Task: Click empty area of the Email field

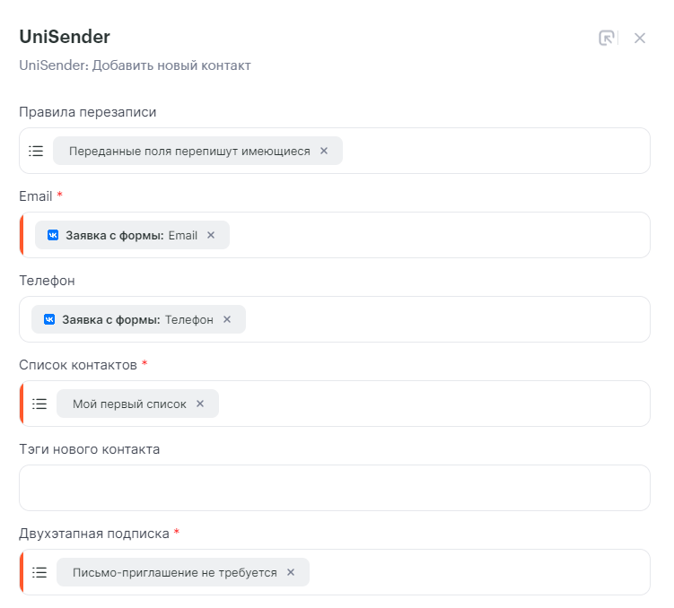Action: [439, 235]
